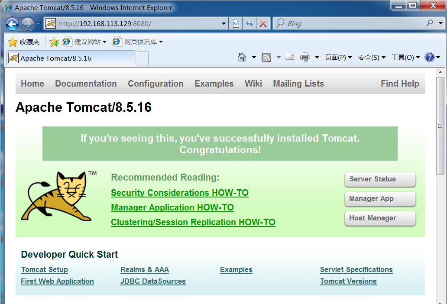Refresh the current page
Image resolution: width=447 pixels, height=304 pixels.
click(x=249, y=23)
